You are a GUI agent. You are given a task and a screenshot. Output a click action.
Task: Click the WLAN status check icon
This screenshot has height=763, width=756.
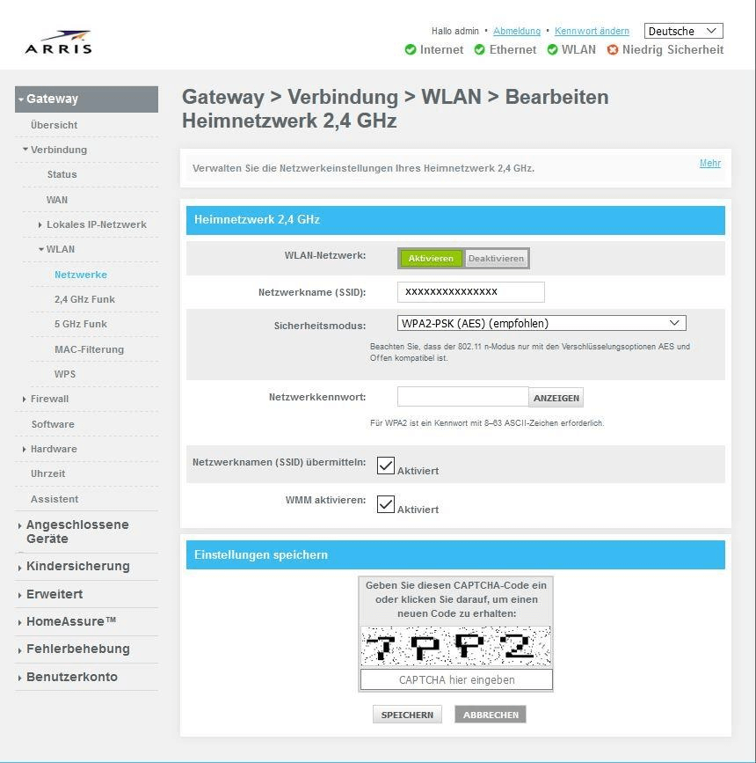552,50
